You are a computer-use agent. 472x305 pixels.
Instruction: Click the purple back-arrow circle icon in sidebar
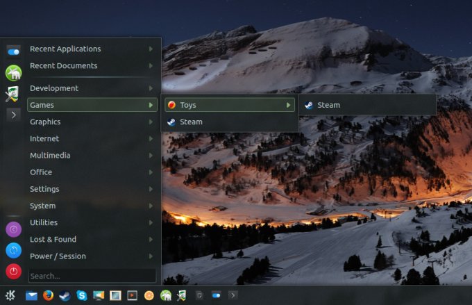[x=13, y=229]
